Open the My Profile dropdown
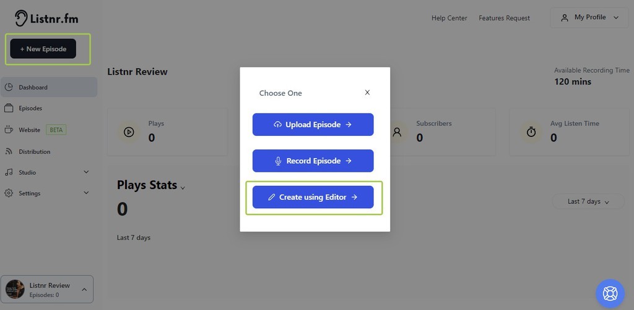 (589, 17)
